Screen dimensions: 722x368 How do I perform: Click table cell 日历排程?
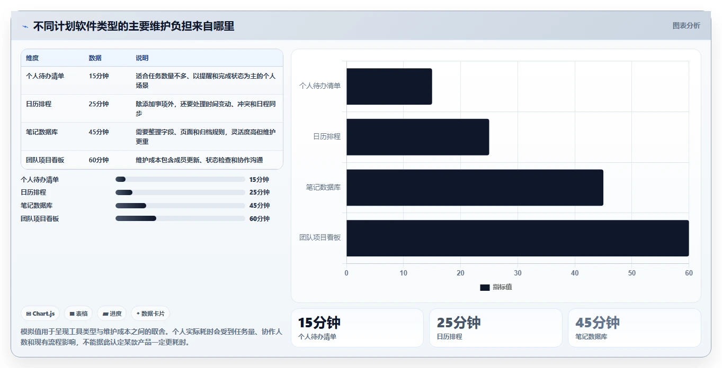39,104
